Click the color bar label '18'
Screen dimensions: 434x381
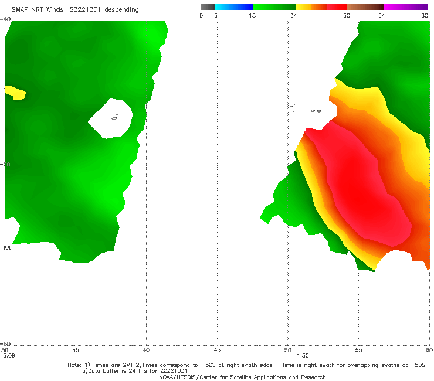(252, 16)
